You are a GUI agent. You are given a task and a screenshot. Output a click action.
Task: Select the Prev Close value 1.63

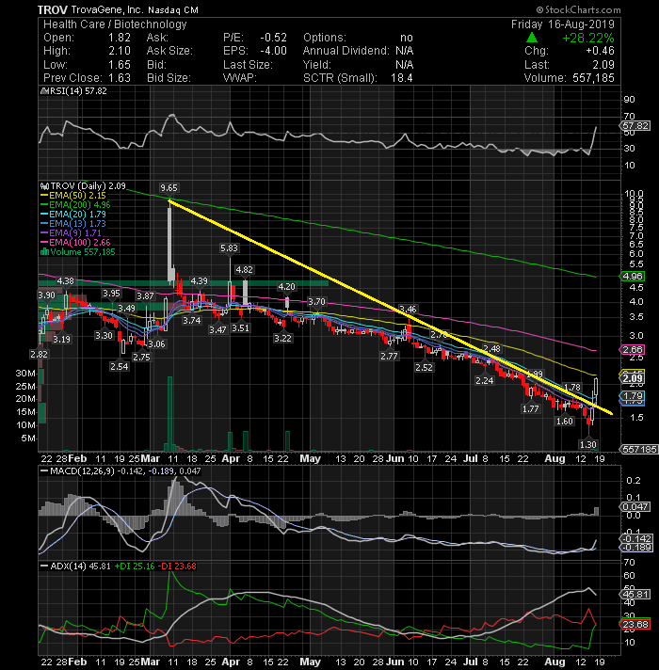(120, 78)
